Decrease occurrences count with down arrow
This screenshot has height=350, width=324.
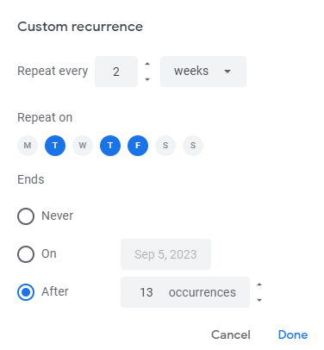[259, 300]
